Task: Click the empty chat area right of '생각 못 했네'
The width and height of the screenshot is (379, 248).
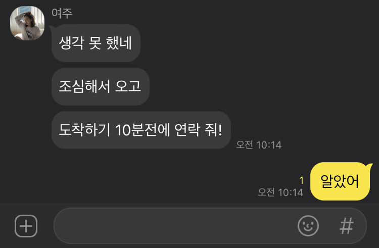Action: click(259, 43)
